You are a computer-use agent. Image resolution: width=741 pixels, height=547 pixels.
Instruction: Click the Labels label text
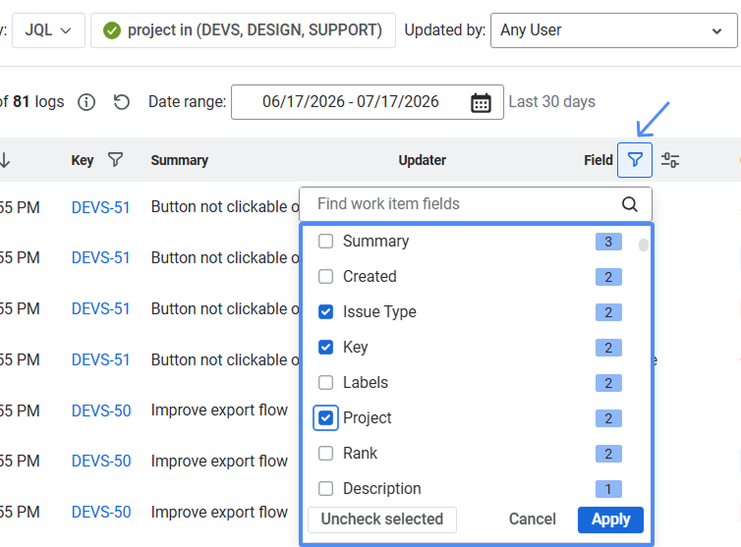point(366,383)
